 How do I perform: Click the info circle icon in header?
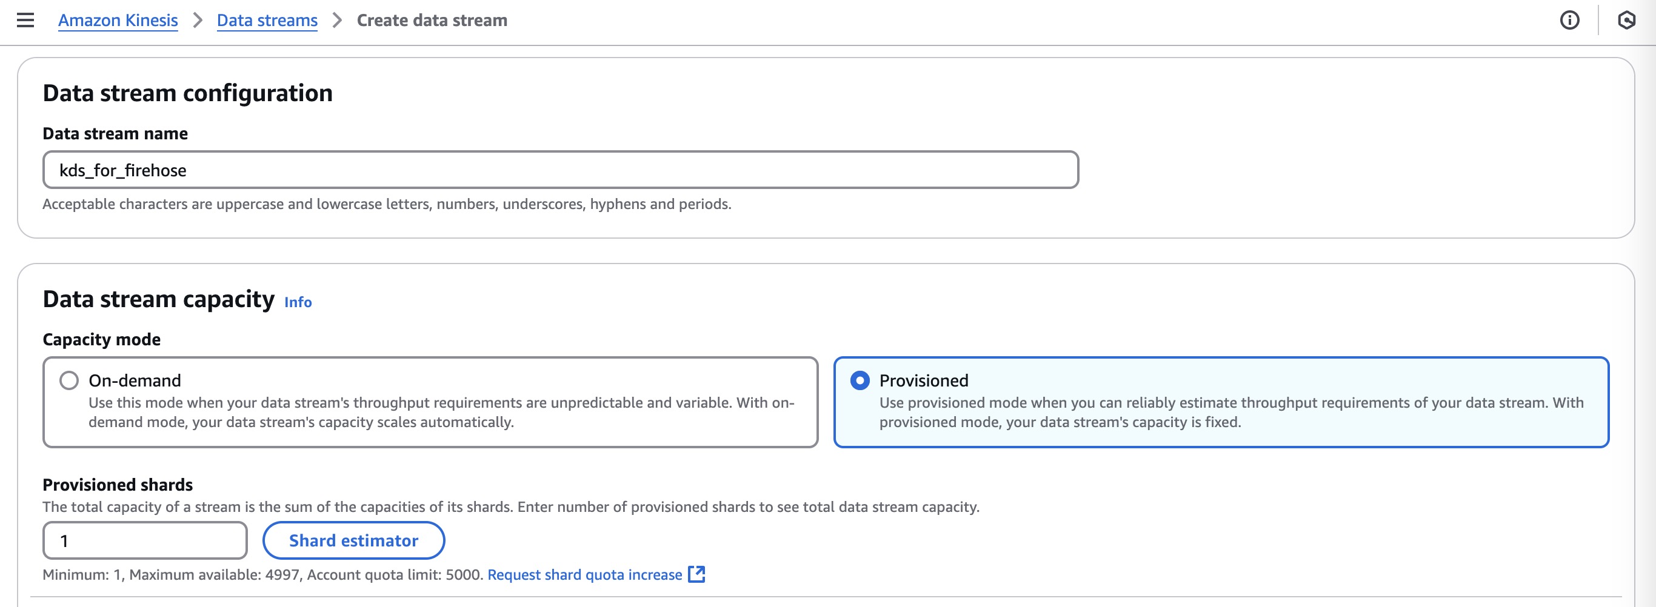coord(1569,21)
